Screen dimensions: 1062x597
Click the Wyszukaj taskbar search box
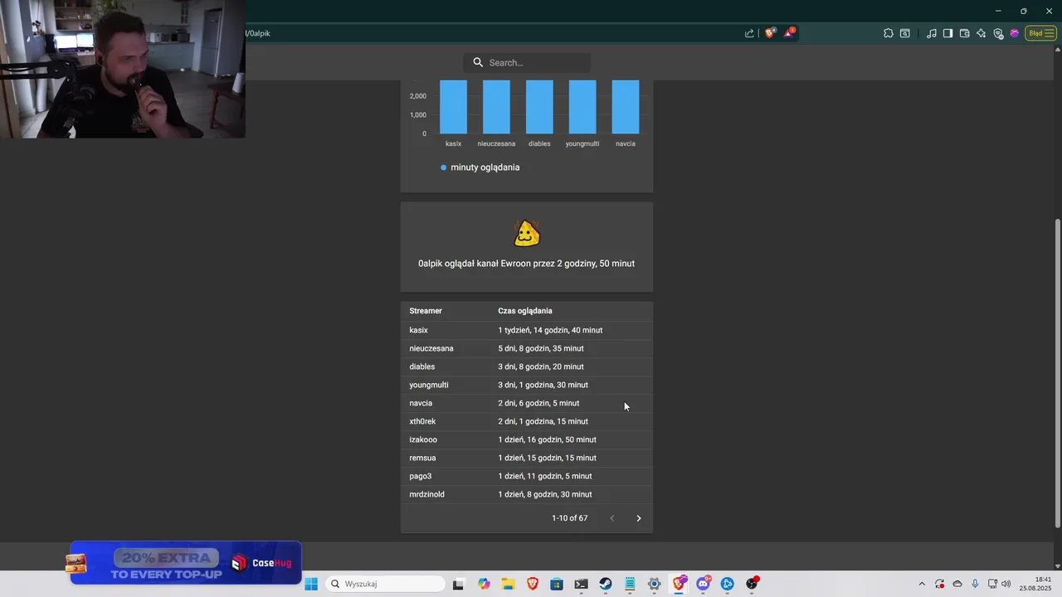click(386, 584)
